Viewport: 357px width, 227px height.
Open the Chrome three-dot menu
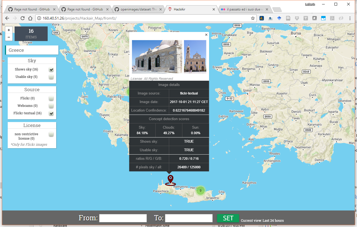click(350, 18)
